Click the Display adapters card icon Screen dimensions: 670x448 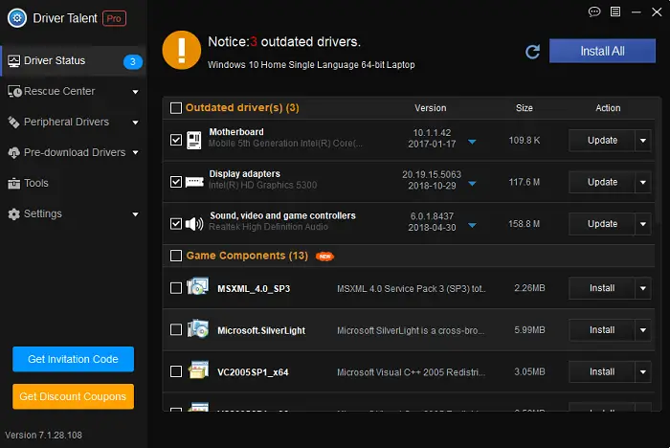pos(194,182)
